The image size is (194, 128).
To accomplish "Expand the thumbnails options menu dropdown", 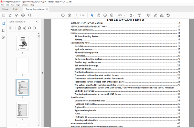I will (x=11, y=28).
